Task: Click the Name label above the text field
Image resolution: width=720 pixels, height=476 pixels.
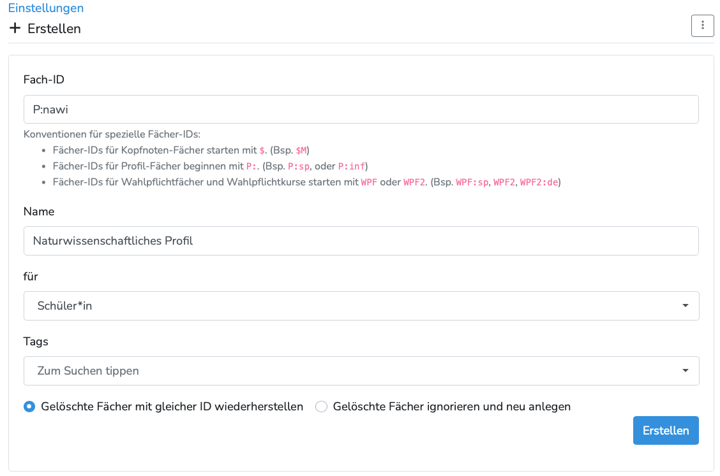Action: coord(39,212)
